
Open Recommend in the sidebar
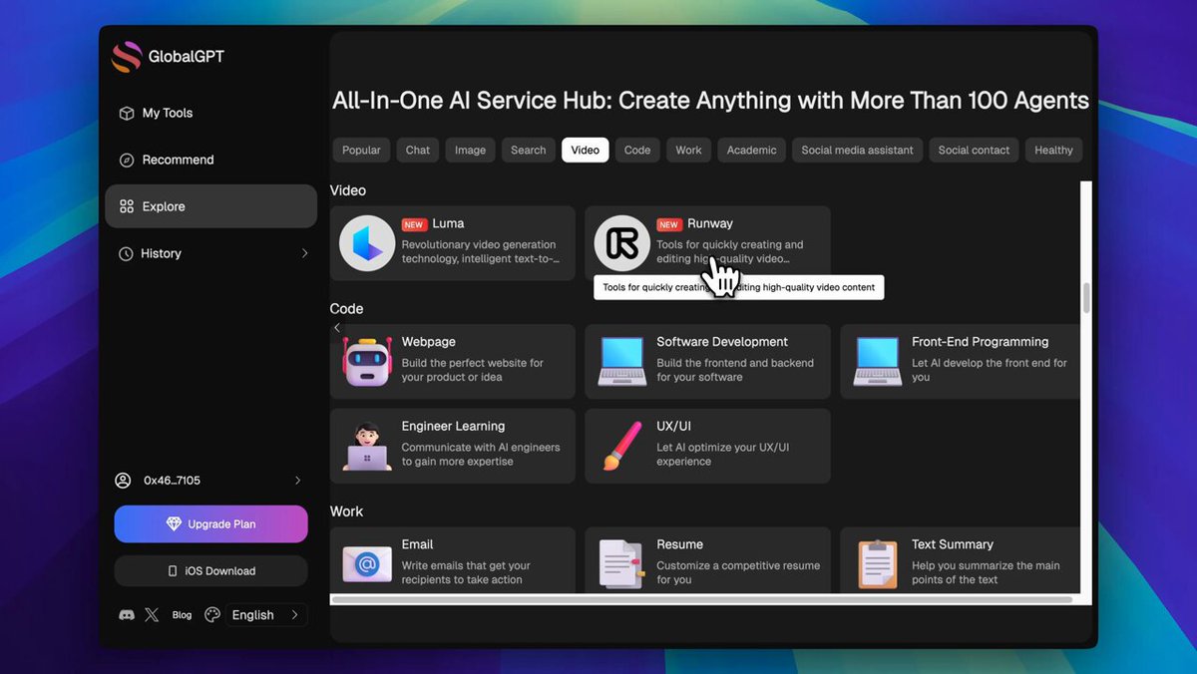click(x=210, y=161)
